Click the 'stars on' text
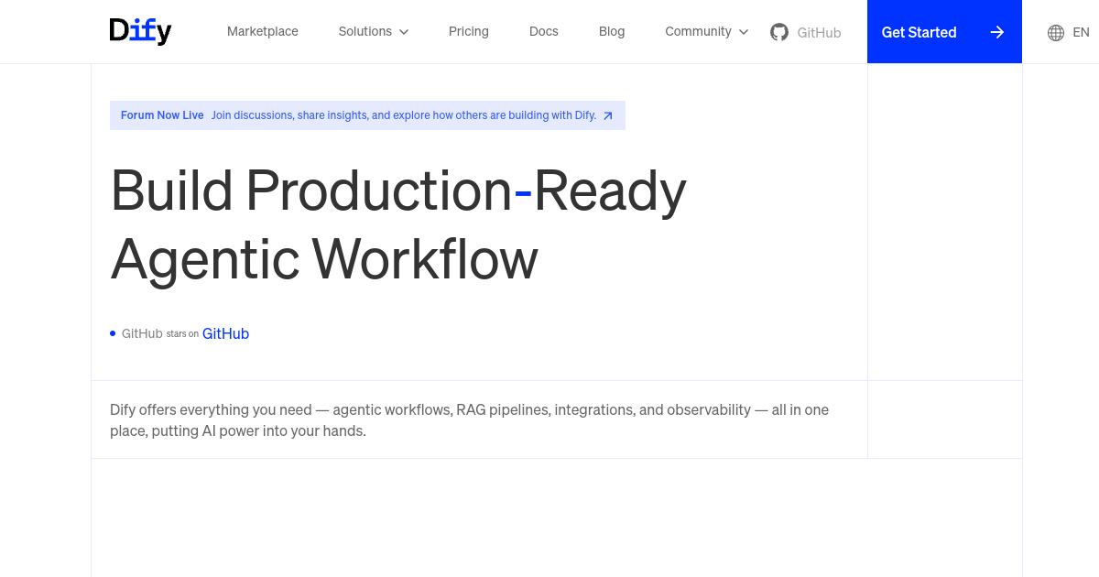Image resolution: width=1099 pixels, height=577 pixels. coord(182,334)
